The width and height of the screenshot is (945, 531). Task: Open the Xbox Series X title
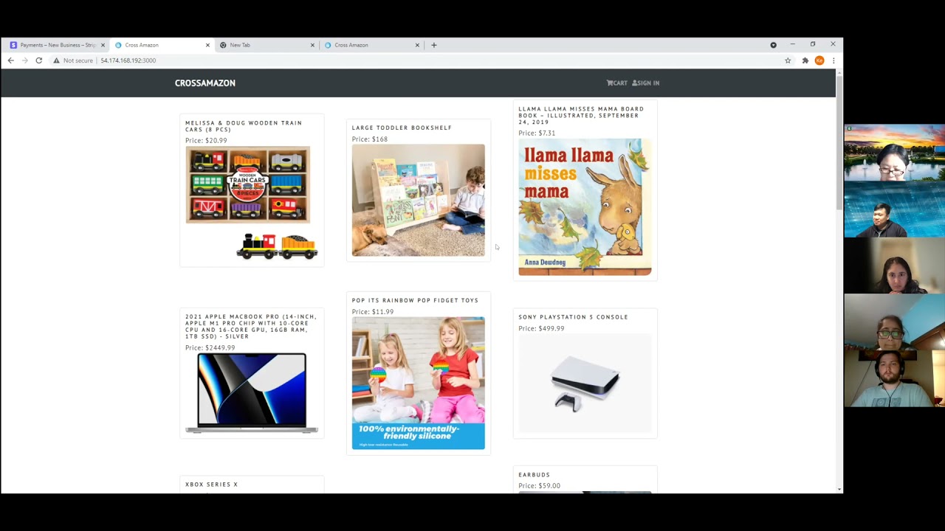pyautogui.click(x=212, y=485)
